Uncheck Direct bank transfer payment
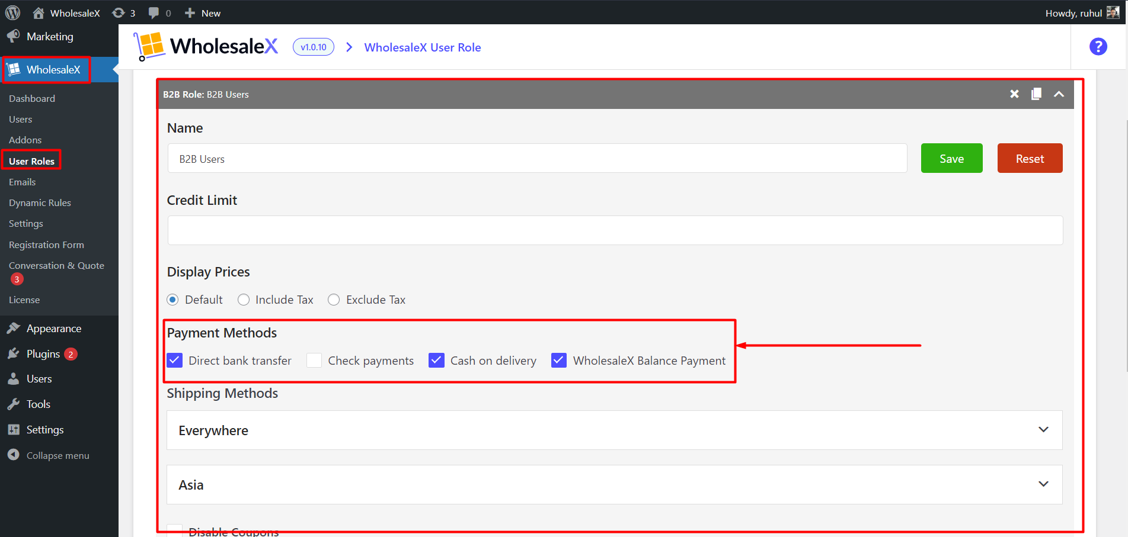 [175, 361]
